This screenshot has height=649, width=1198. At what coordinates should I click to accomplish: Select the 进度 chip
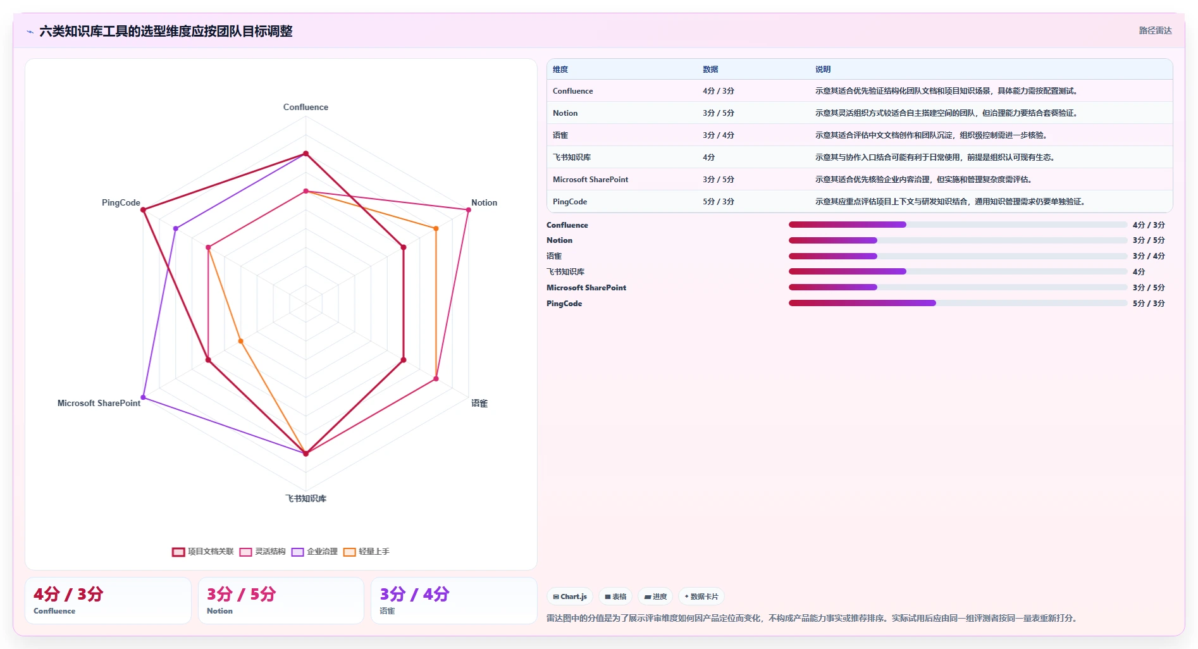[655, 596]
